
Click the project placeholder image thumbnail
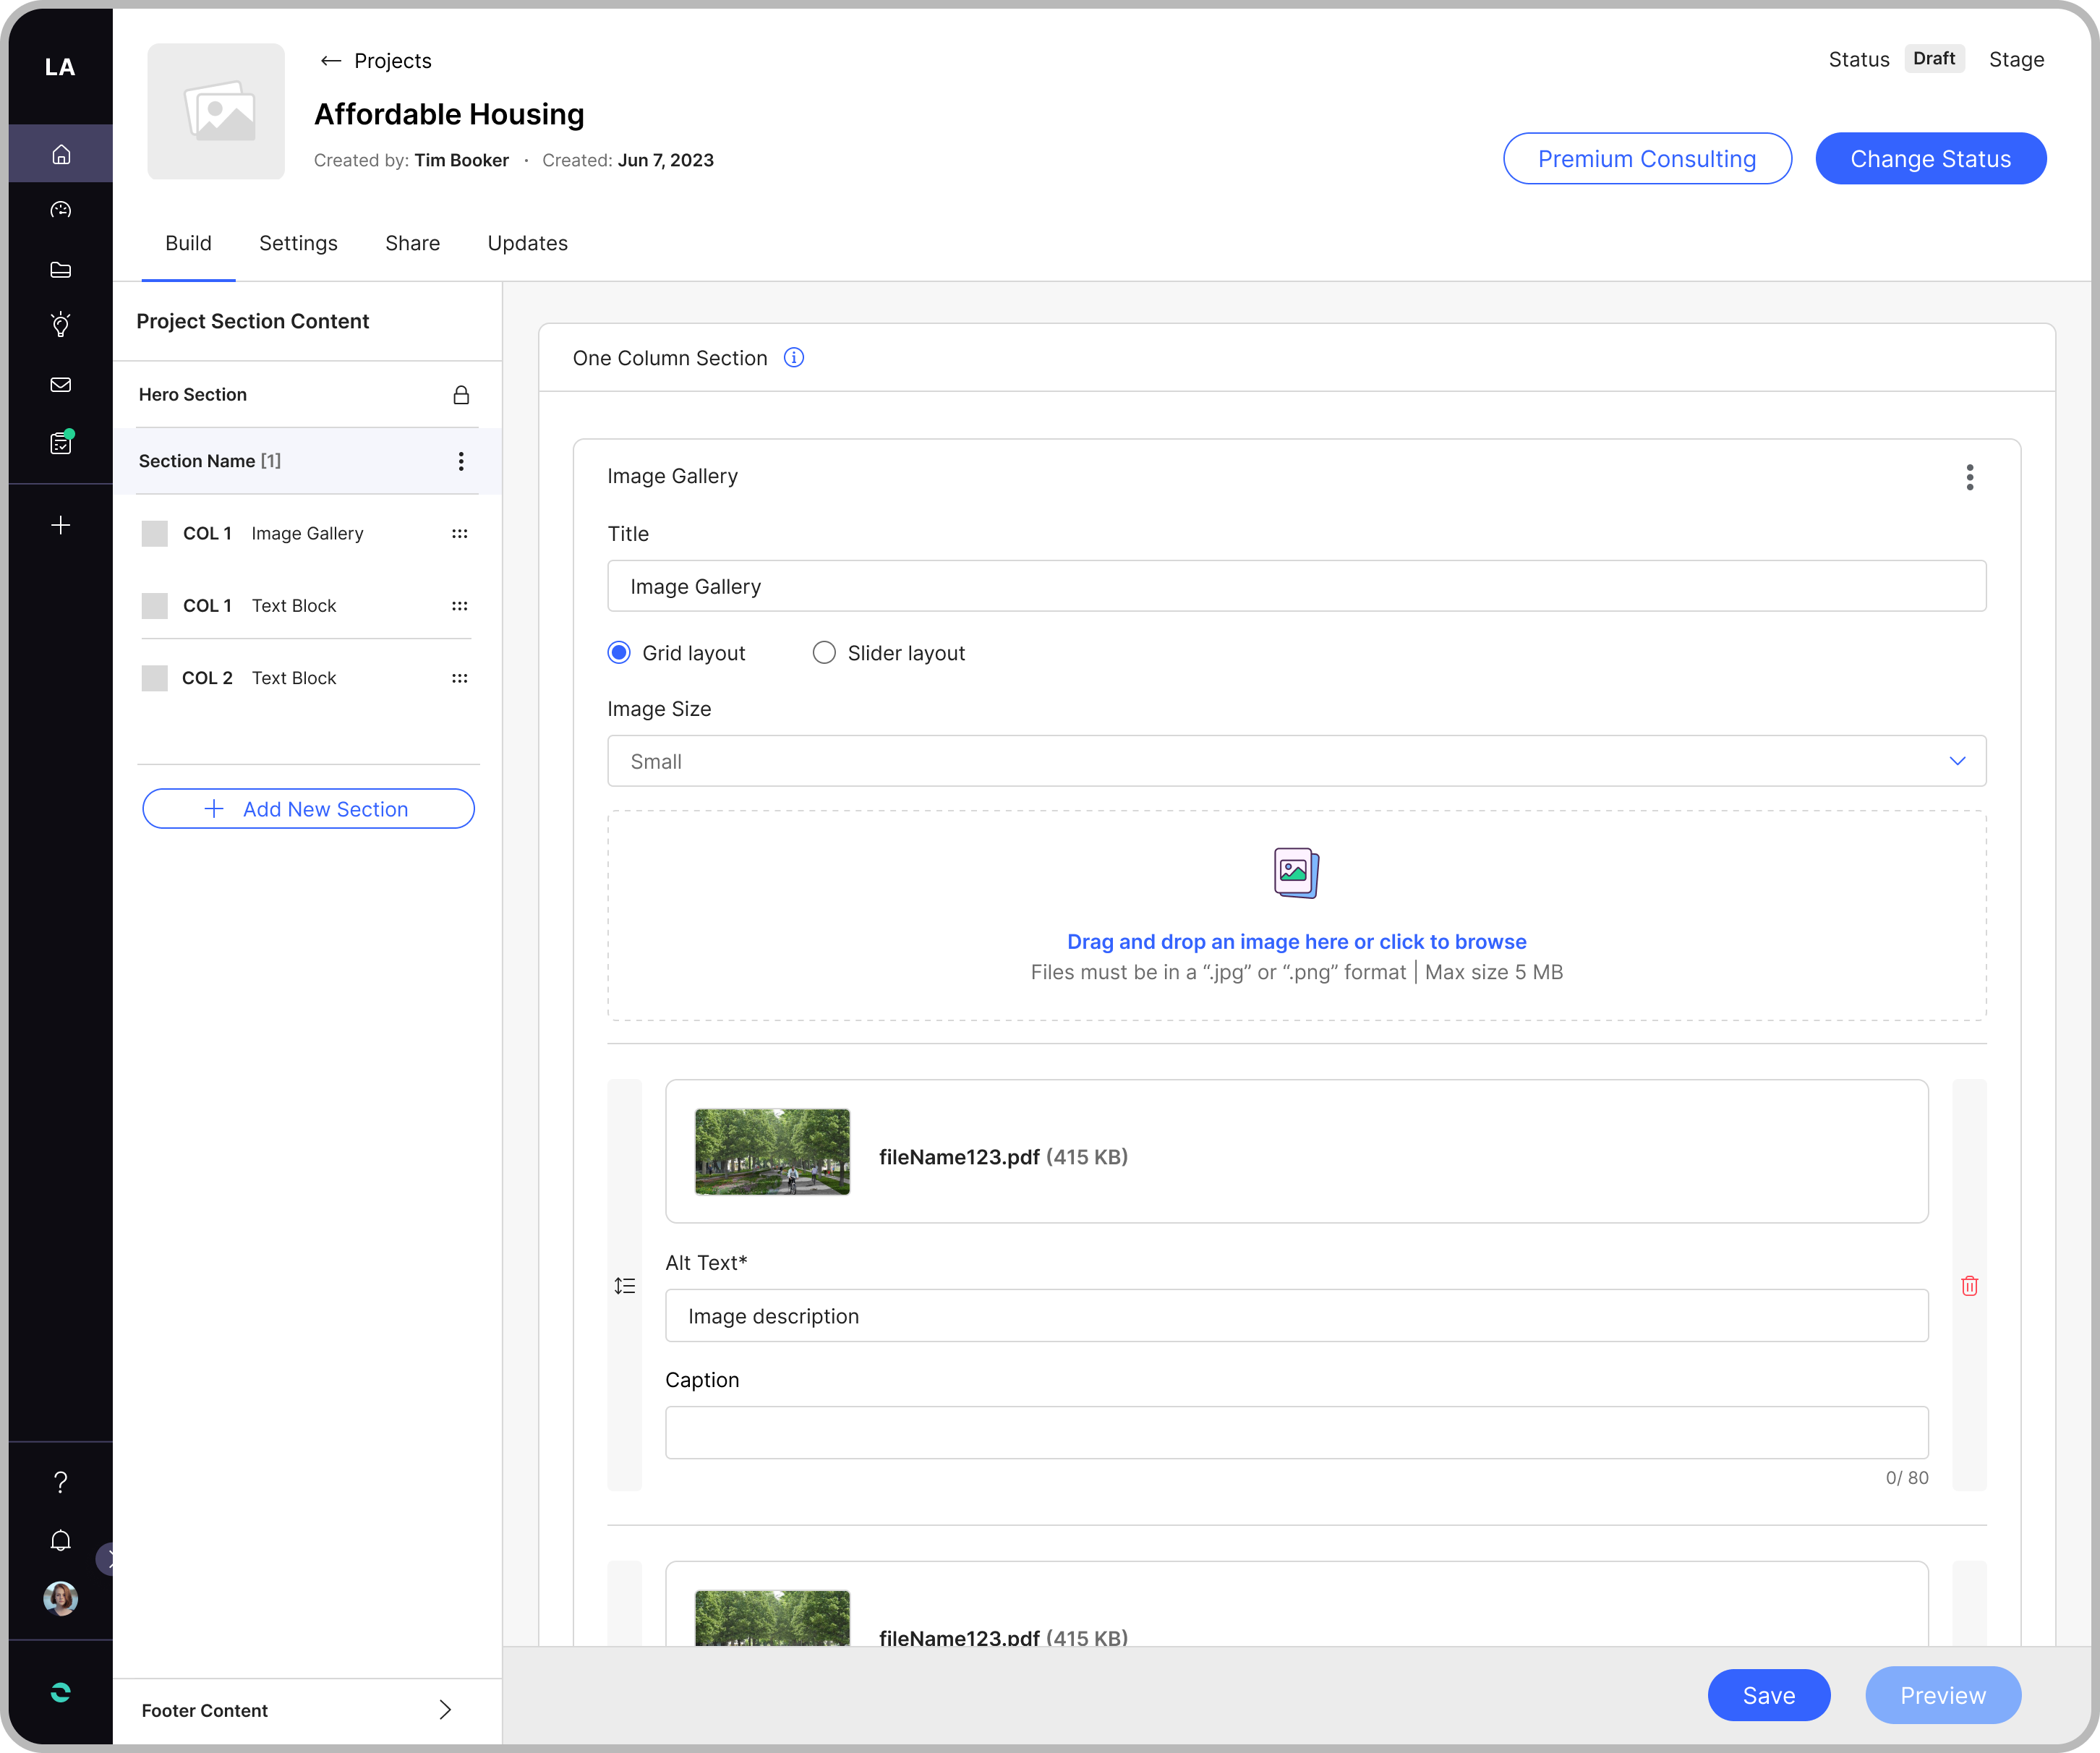coord(216,111)
